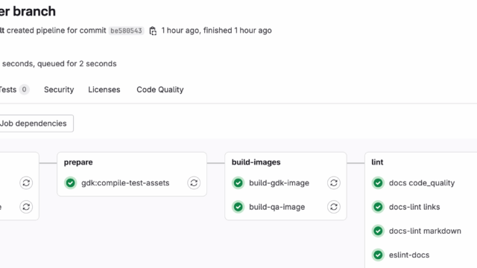
Task: Copy commit SHA with the clipboard icon
Action: point(153,31)
